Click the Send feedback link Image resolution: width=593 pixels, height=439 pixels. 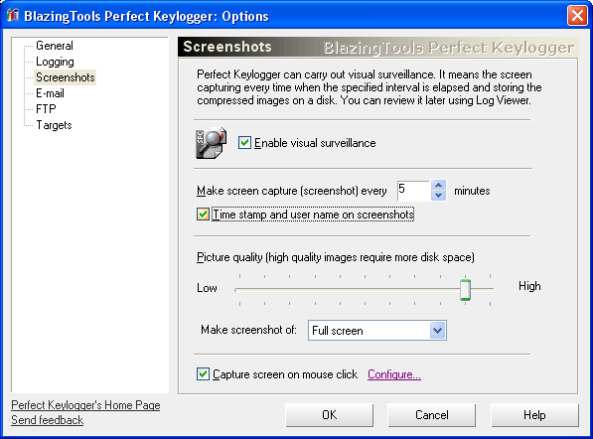click(48, 420)
